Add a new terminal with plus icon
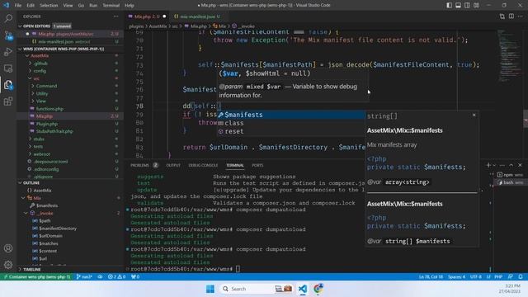 pos(488,165)
